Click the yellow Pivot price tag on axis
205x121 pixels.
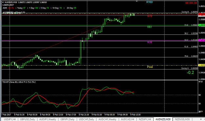coord(202,65)
